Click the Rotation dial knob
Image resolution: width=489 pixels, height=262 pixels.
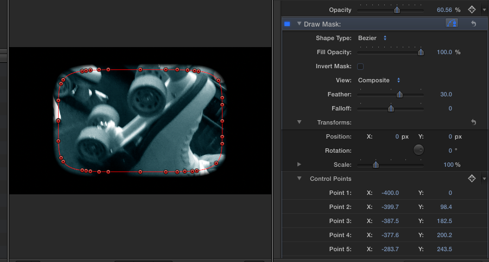tap(418, 150)
